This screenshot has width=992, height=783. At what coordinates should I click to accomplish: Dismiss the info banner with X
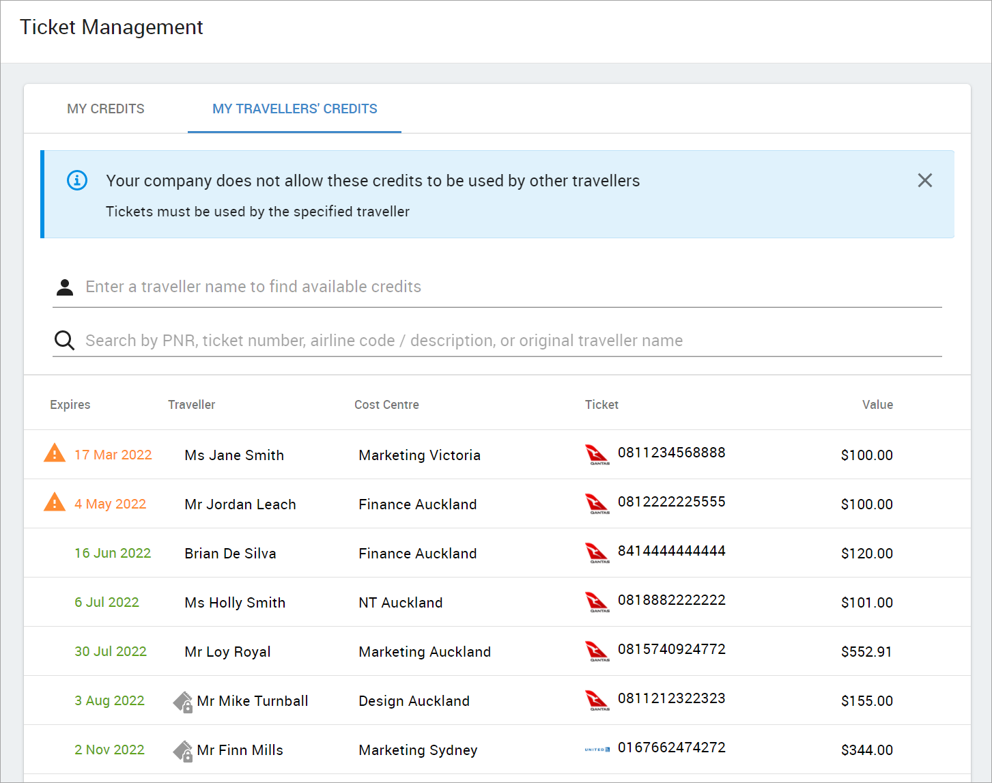(x=925, y=180)
